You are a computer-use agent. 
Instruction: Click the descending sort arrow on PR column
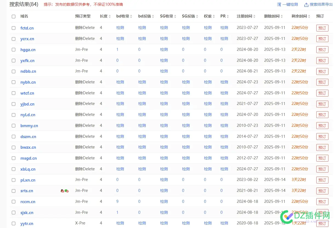[228, 17]
